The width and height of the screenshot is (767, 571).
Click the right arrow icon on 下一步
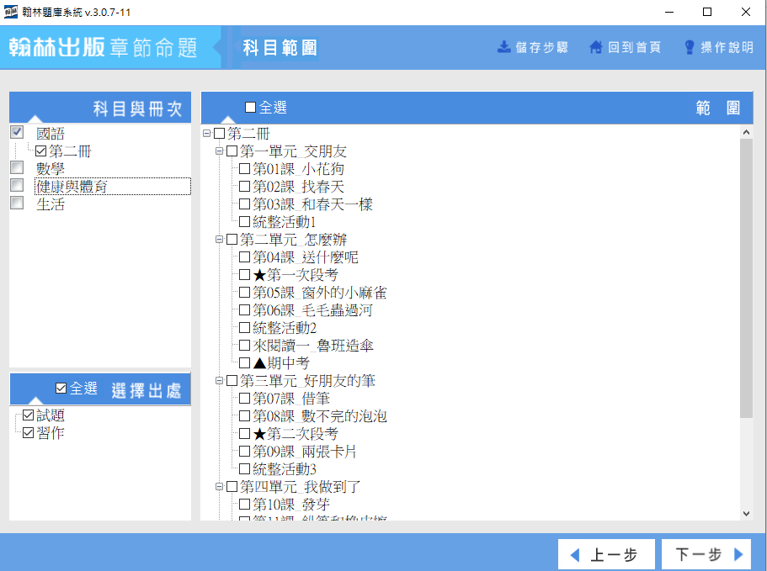coord(738,555)
